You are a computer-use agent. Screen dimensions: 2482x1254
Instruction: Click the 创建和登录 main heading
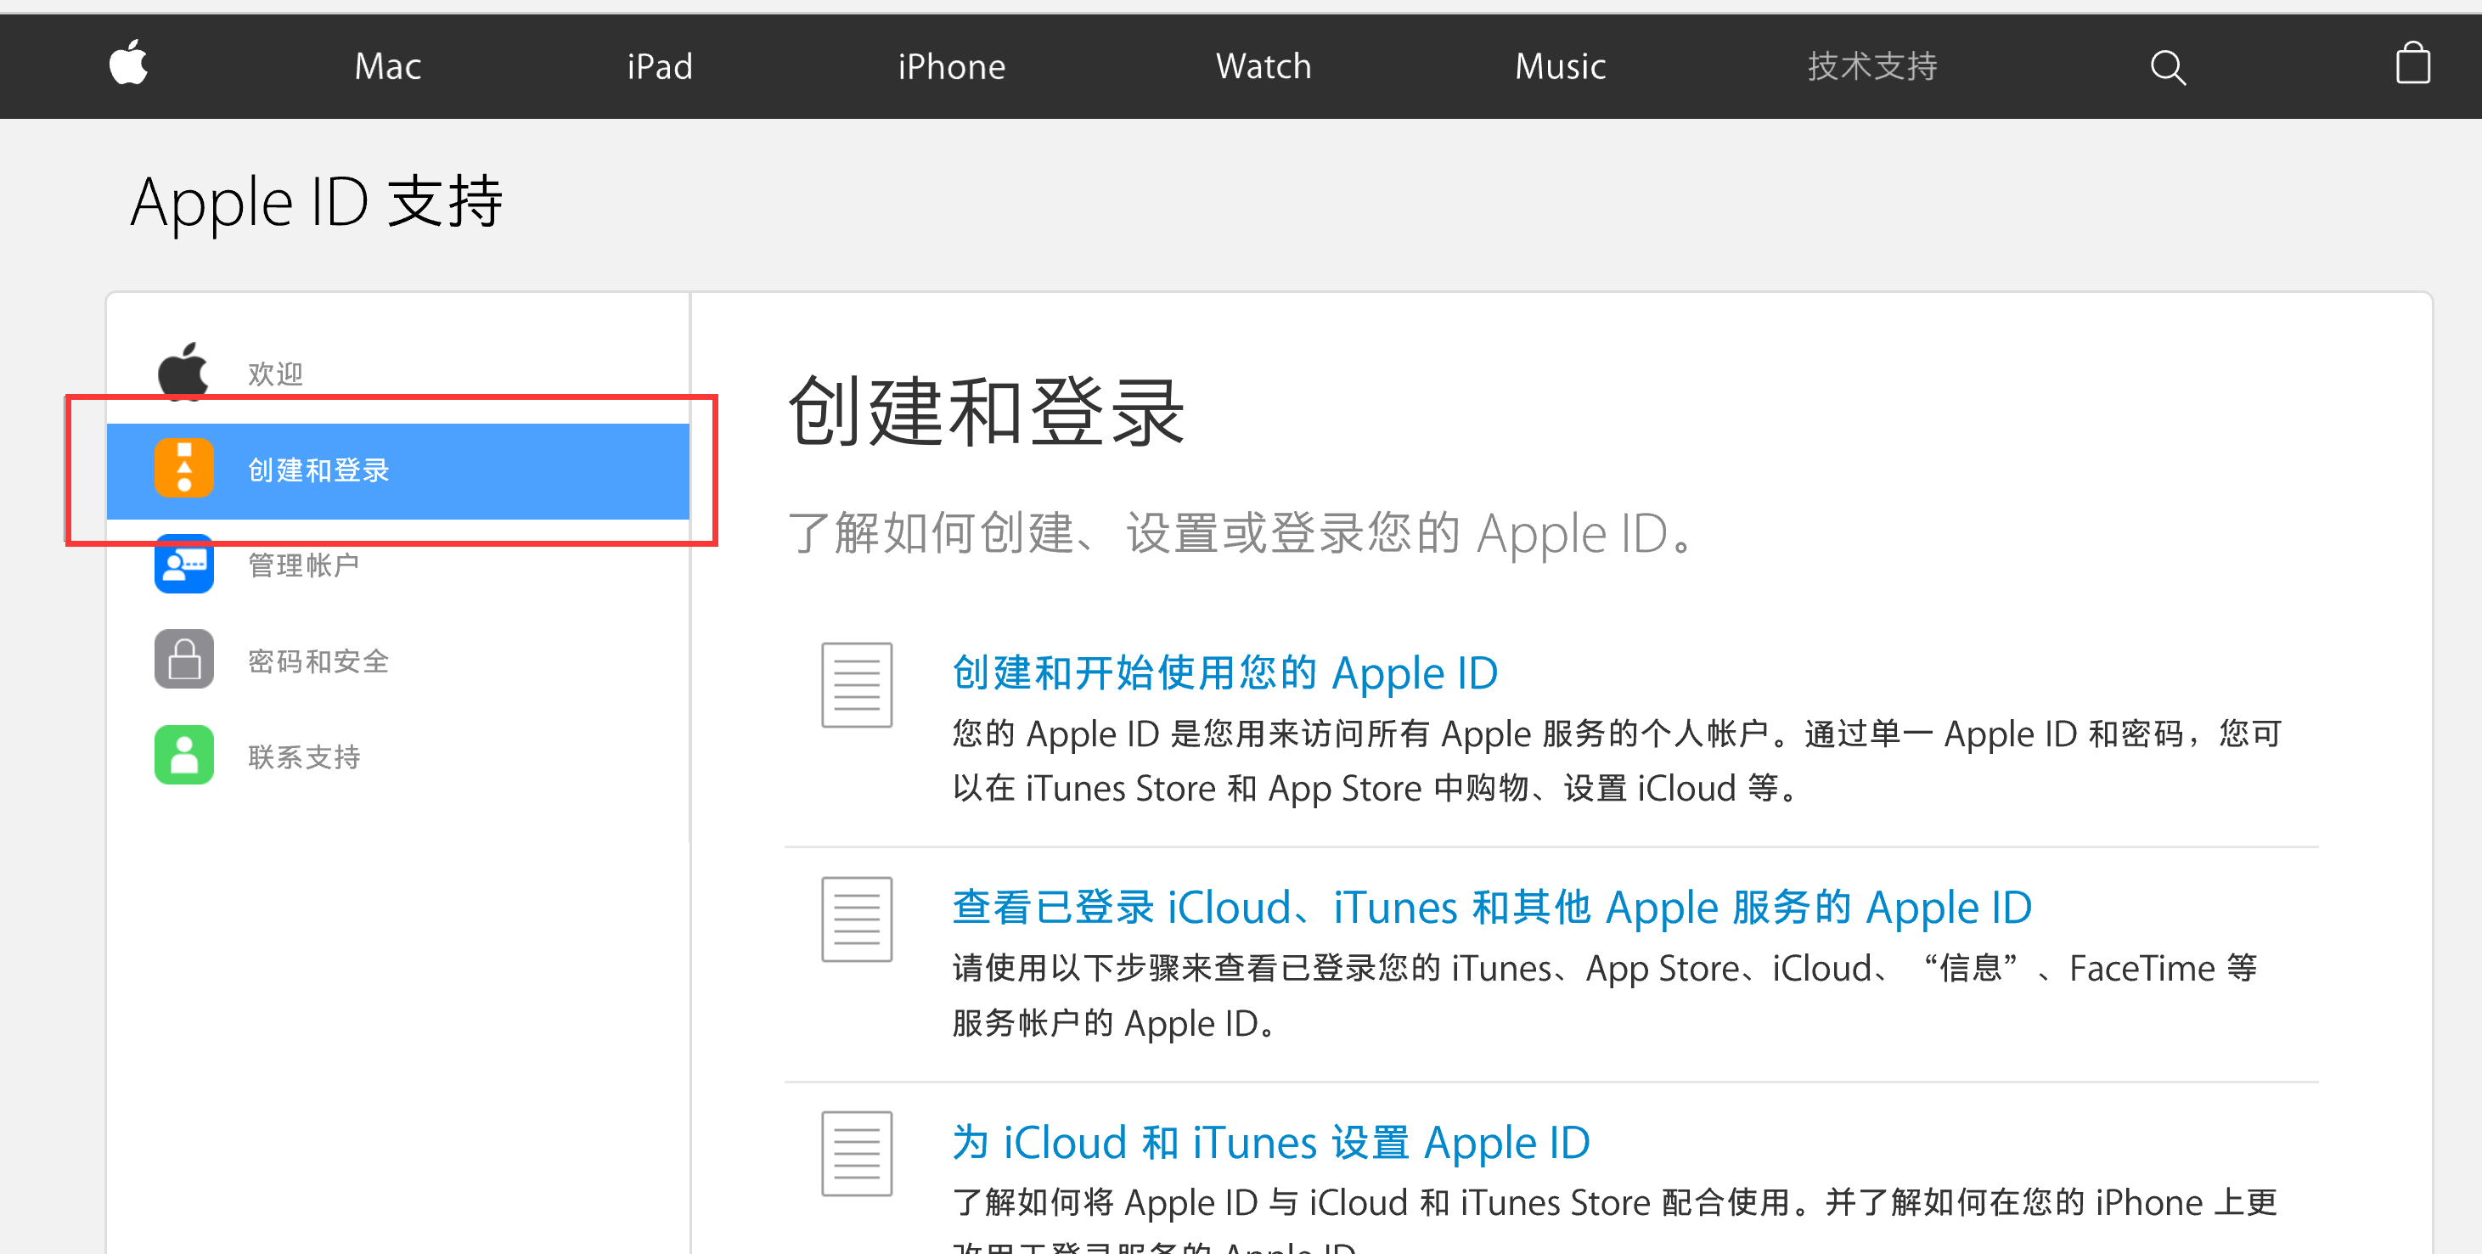pos(987,413)
